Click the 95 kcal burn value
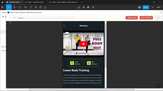The height and width of the screenshot is (91, 163). [94, 64]
